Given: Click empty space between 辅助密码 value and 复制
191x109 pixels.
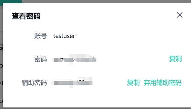Looking at the screenshot, I should click(x=110, y=83).
